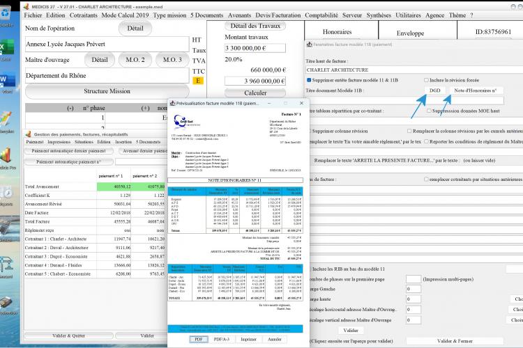This screenshot has width=523, height=348.
Task: Open the Word desktop shortcut
Action: [x=6, y=81]
